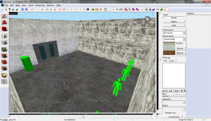The height and width of the screenshot is (121, 211).
Task: Activate the Vertex manipulation tool
Action: 4,82
